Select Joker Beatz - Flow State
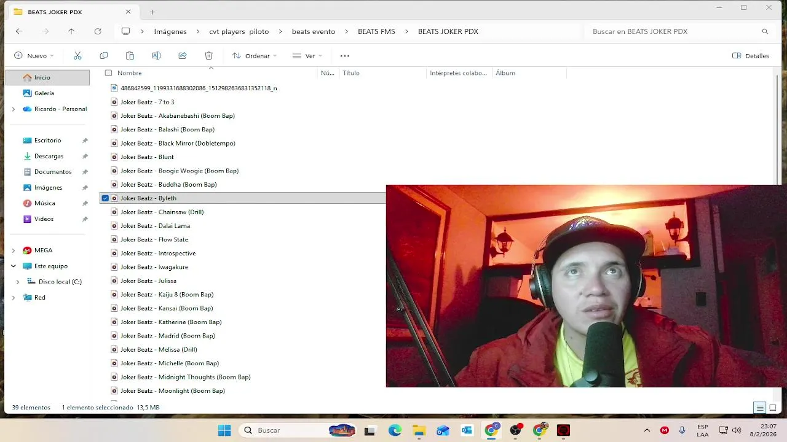The height and width of the screenshot is (442, 787). pos(154,239)
